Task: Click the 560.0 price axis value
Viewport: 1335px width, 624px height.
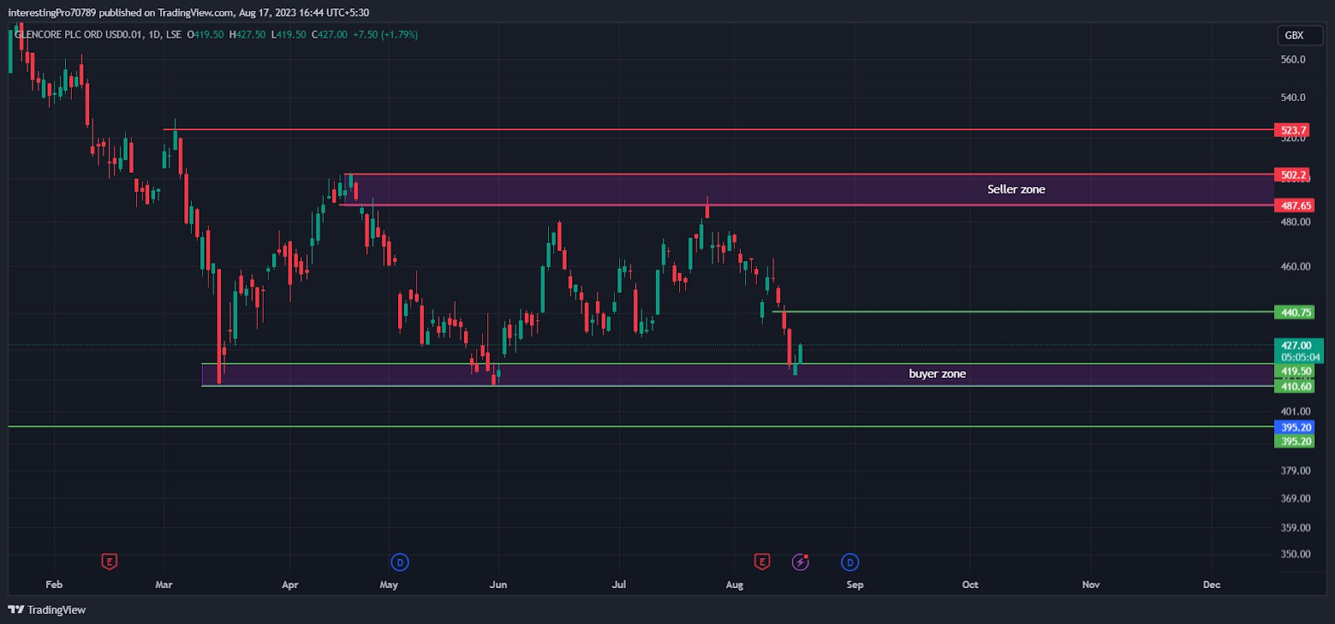Action: (x=1293, y=59)
